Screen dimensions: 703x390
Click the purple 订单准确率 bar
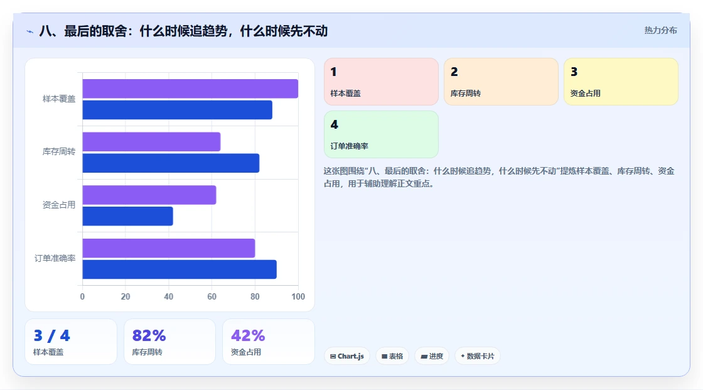(x=169, y=248)
